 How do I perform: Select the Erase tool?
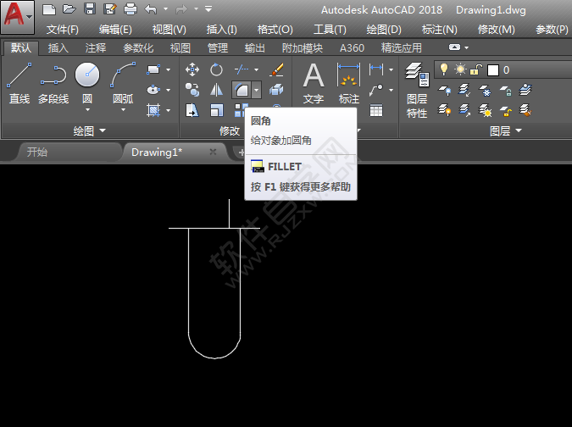[276, 69]
